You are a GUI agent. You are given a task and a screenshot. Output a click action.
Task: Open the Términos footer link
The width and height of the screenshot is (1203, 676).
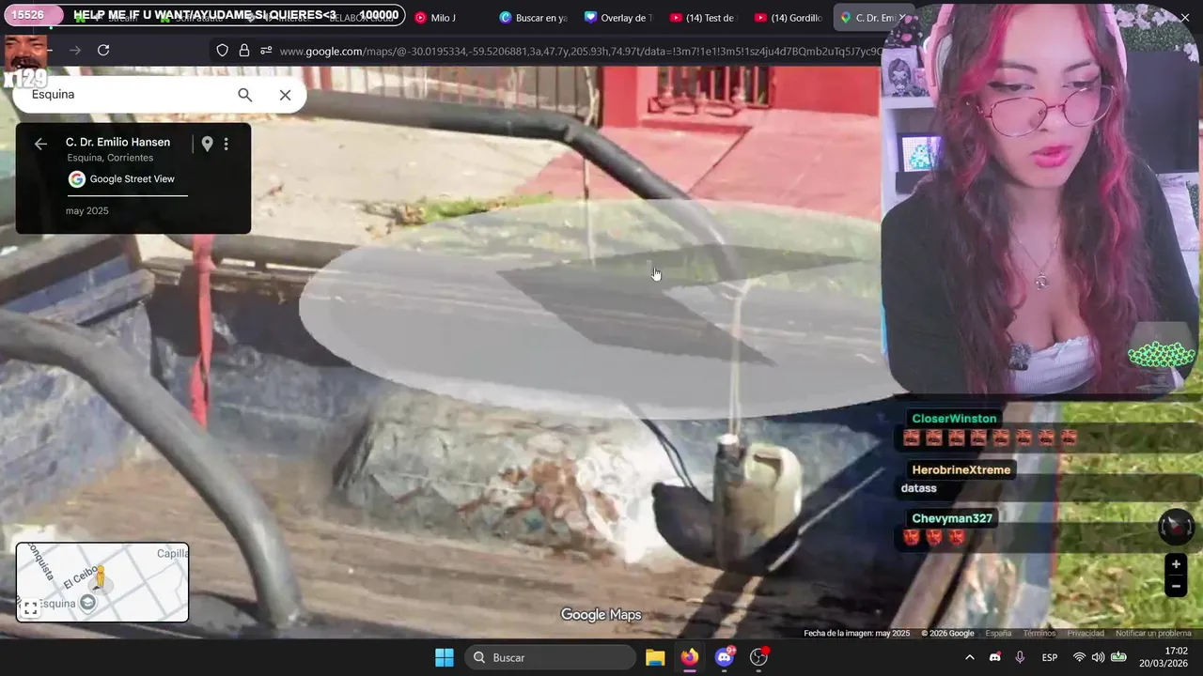click(x=1039, y=634)
